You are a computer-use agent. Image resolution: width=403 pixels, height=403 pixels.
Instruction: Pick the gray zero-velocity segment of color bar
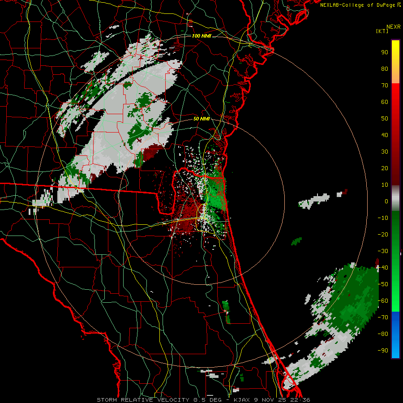pos(395,198)
